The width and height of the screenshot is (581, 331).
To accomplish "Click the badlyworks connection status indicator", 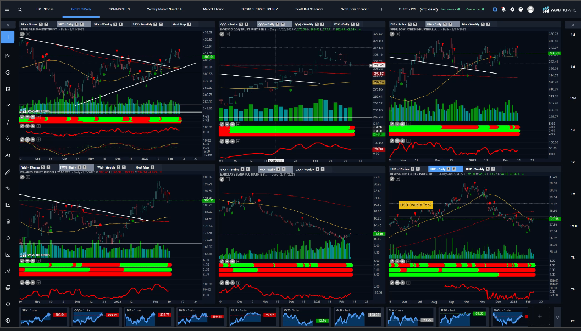I will [x=451, y=9].
